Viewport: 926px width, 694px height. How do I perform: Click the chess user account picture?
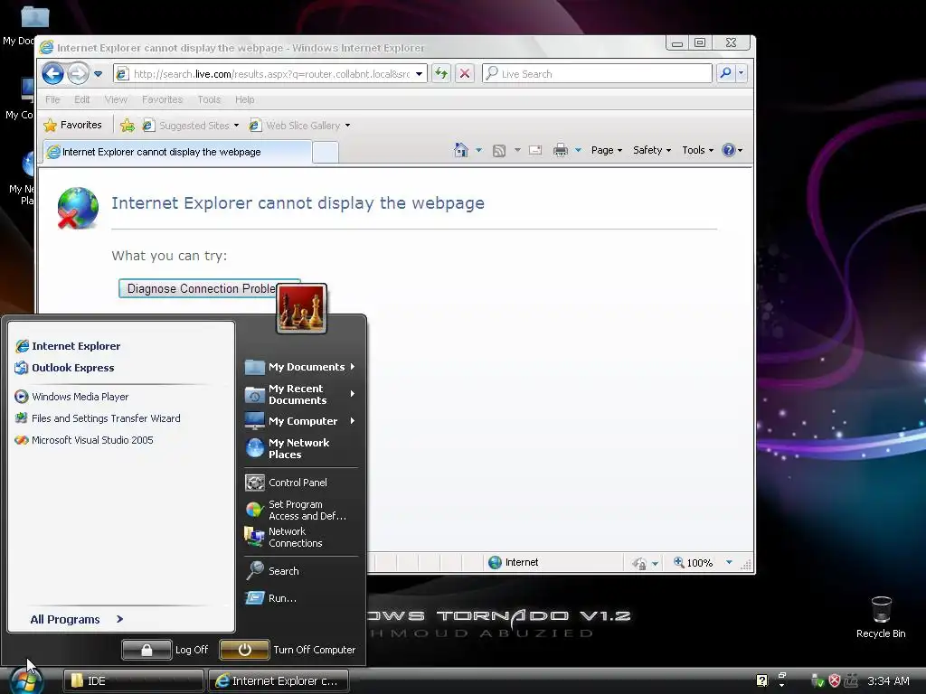click(x=301, y=308)
